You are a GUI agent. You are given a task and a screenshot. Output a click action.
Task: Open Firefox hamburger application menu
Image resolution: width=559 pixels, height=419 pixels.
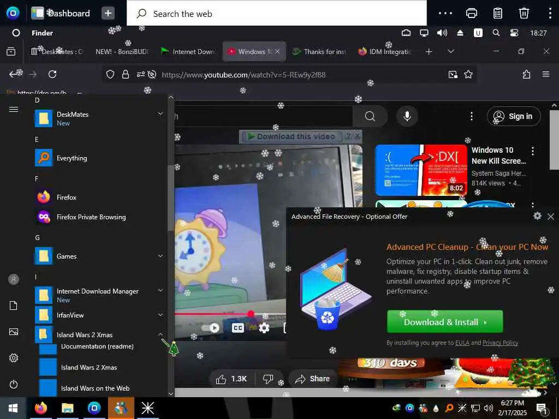545,74
